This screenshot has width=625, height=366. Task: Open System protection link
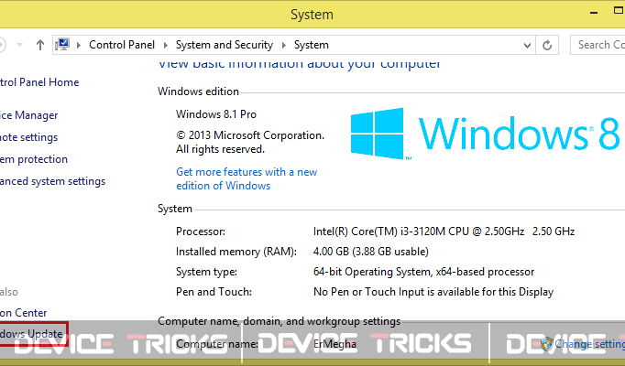34,159
